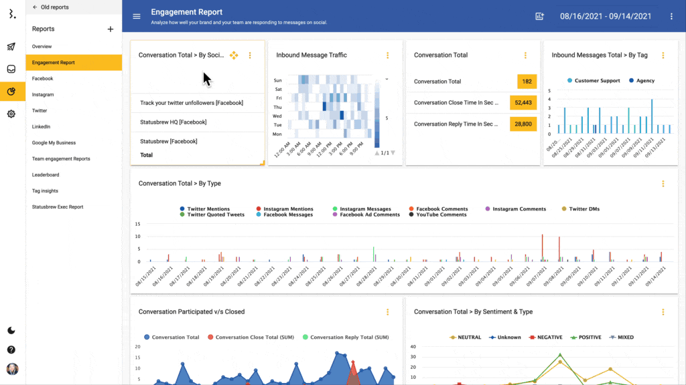
Task: Open options menu on Conversation Total widget
Action: pos(525,55)
